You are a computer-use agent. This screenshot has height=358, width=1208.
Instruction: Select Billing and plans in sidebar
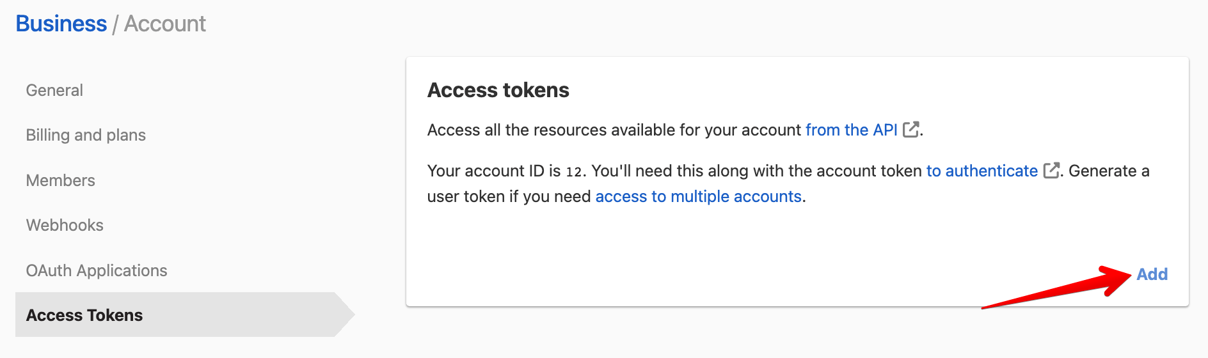86,135
